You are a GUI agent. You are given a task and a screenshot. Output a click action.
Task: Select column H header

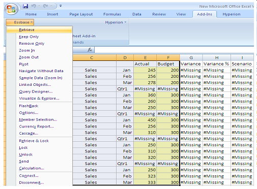(217, 58)
